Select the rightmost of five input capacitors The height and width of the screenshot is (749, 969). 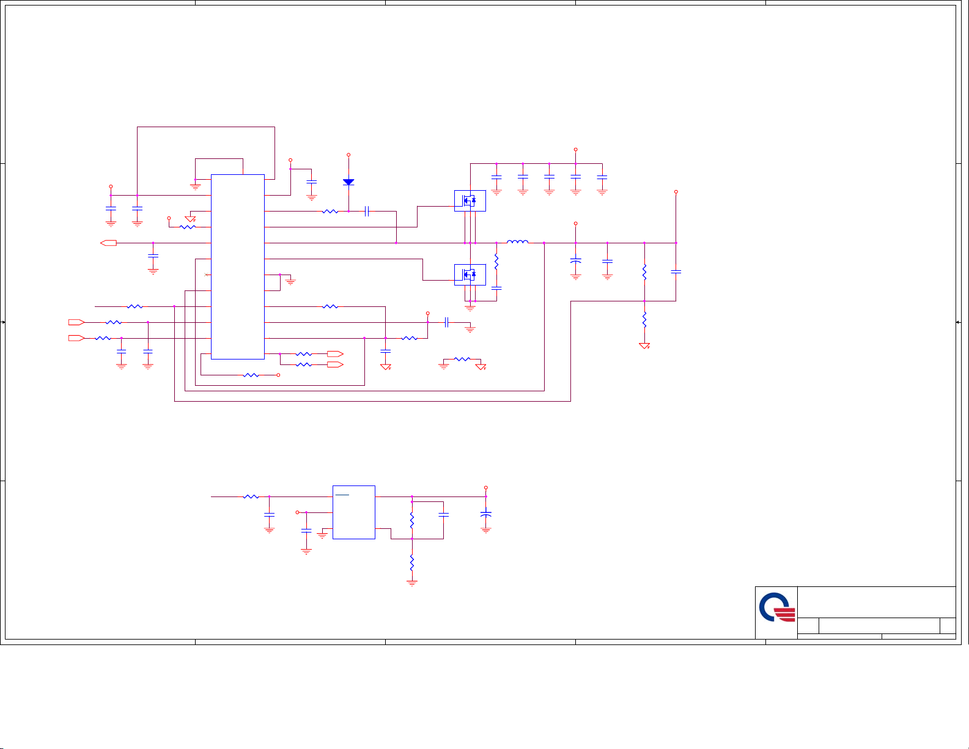[x=602, y=177]
